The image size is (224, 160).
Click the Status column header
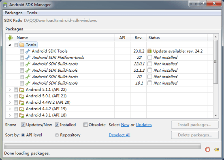click(x=177, y=38)
